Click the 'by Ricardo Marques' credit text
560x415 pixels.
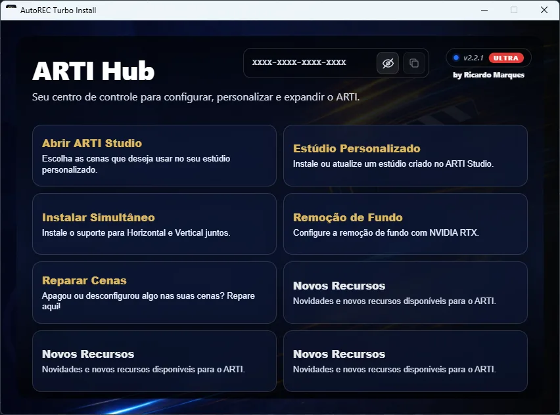point(488,75)
